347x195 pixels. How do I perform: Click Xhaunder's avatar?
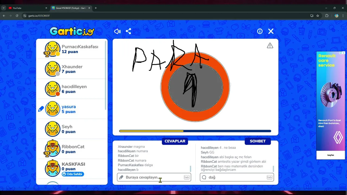pyautogui.click(x=52, y=69)
